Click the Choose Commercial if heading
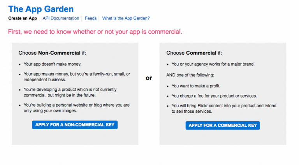Image resolution: width=299 pixels, height=165 pixels. point(194,53)
